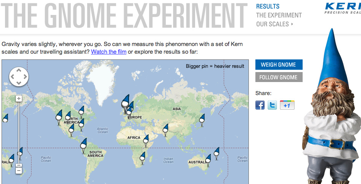Pan the map down with arrow

[x=19, y=83]
